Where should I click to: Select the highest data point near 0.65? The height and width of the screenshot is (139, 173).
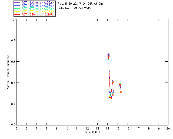[x=108, y=56]
